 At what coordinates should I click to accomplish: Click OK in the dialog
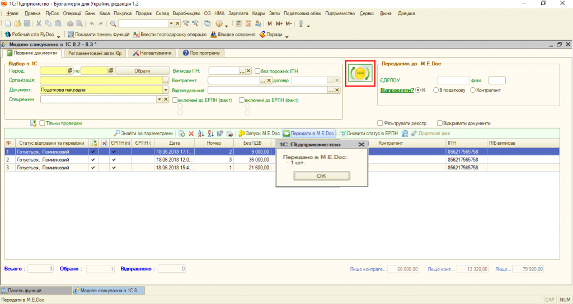321,176
